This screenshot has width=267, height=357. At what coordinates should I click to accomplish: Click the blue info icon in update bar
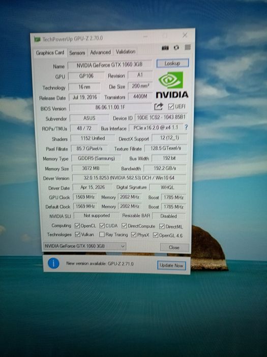[x=53, y=263]
